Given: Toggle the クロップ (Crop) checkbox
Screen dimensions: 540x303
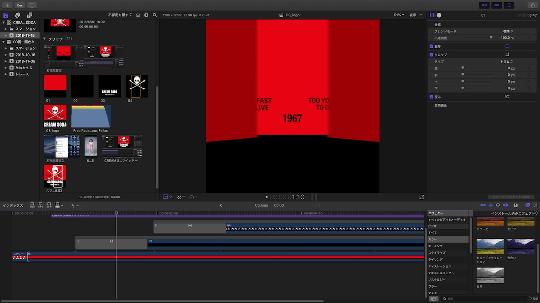Looking at the screenshot, I should click(432, 55).
